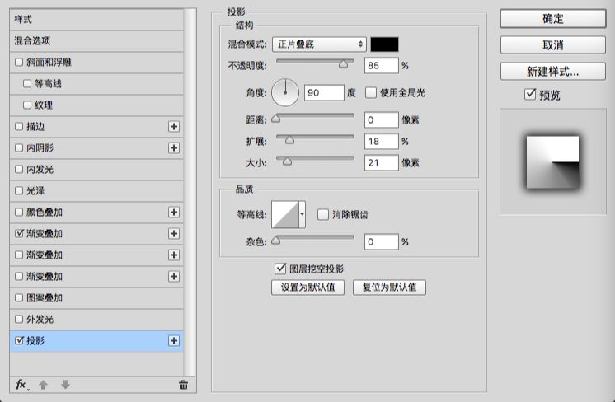Image resolution: width=615 pixels, height=402 pixels.
Task: Select the highlighted 投影 effect row
Action: coord(96,341)
